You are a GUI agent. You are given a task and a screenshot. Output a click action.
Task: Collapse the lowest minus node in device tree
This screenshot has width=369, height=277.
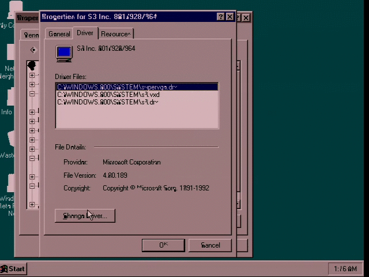tap(32, 186)
